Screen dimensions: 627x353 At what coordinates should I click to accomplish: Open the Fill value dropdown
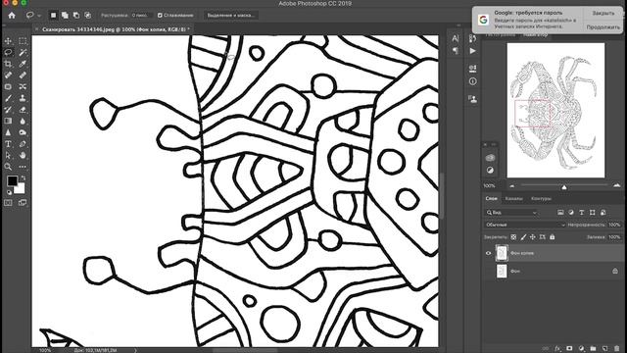(614, 237)
